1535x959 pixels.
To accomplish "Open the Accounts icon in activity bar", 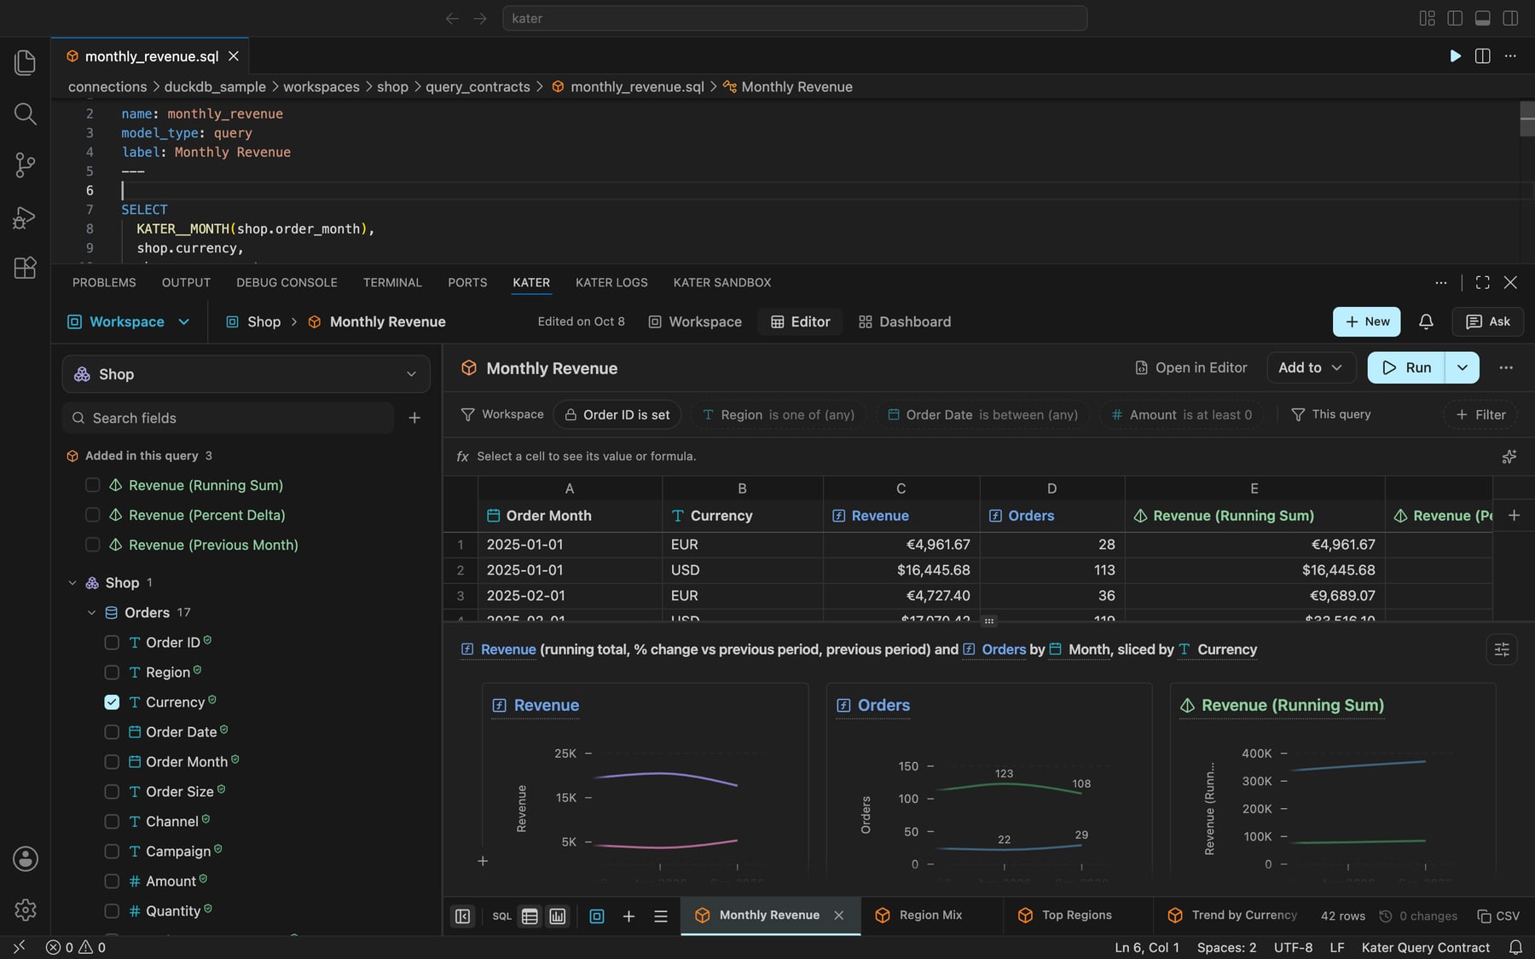I will [x=26, y=858].
